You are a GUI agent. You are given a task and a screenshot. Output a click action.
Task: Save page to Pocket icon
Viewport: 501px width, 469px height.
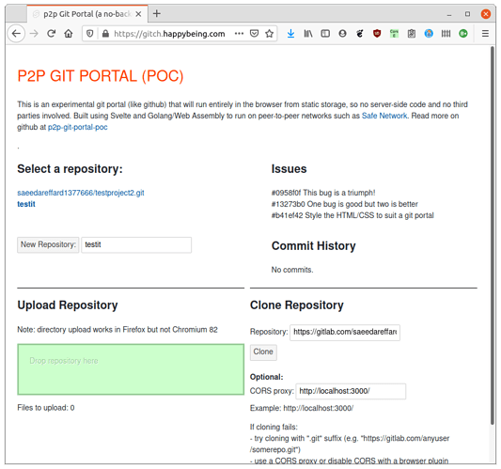tap(254, 33)
